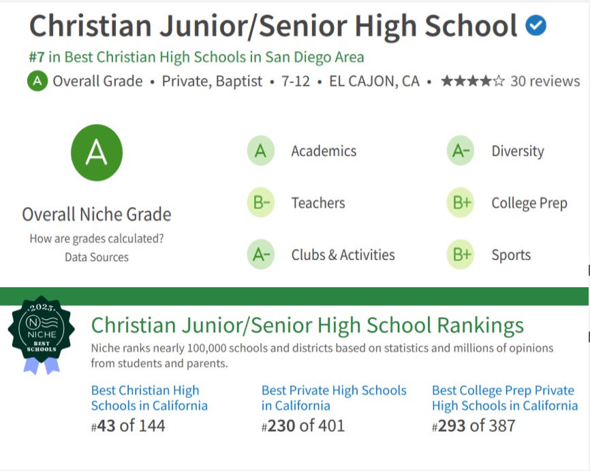The height and width of the screenshot is (471, 590).
Task: Open the 30 reviews link
Action: click(545, 81)
